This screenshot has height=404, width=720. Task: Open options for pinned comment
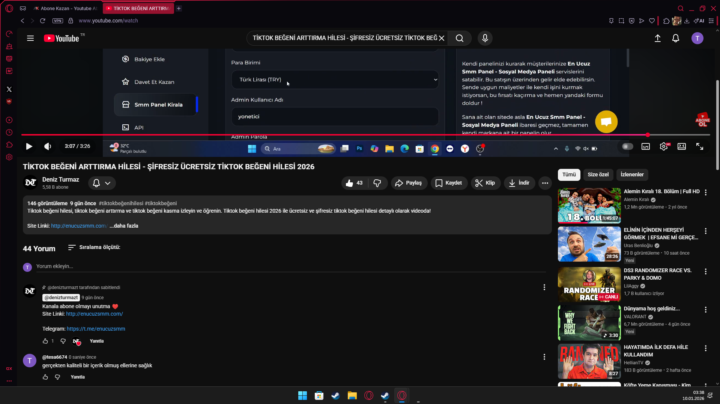[544, 287]
